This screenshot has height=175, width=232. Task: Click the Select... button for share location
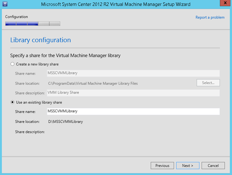click(208, 83)
